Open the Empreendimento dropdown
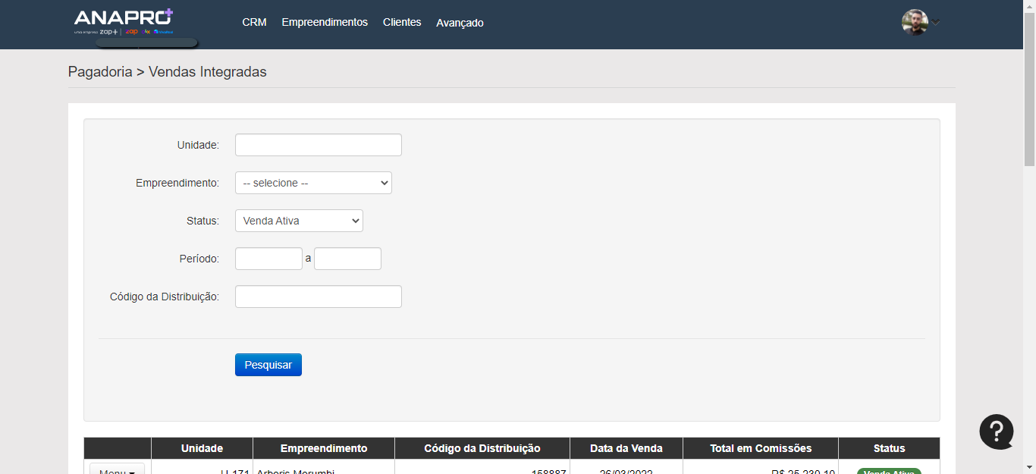Screen dimensions: 1036x474 click(313, 183)
